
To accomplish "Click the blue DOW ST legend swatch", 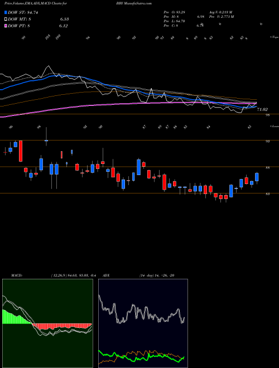I will pos(6,12).
